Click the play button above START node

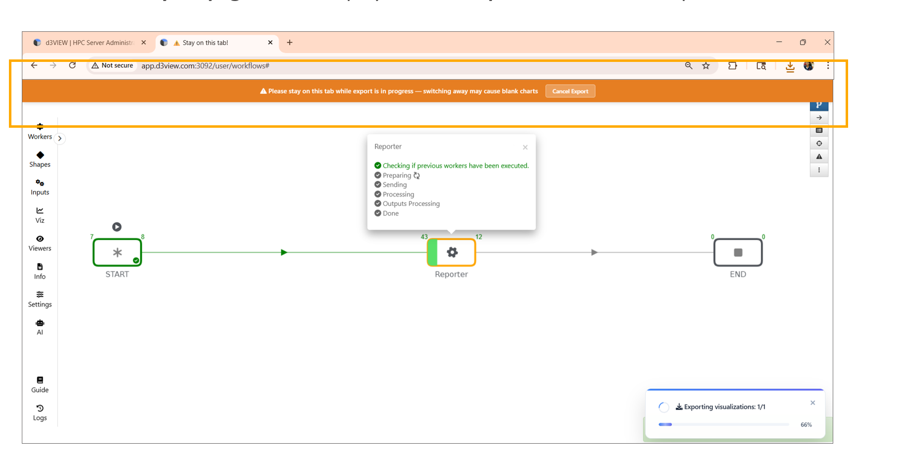pos(117,227)
